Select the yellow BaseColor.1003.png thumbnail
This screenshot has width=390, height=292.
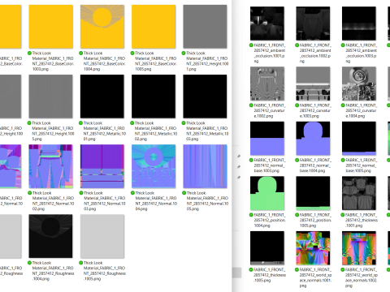coord(51,27)
